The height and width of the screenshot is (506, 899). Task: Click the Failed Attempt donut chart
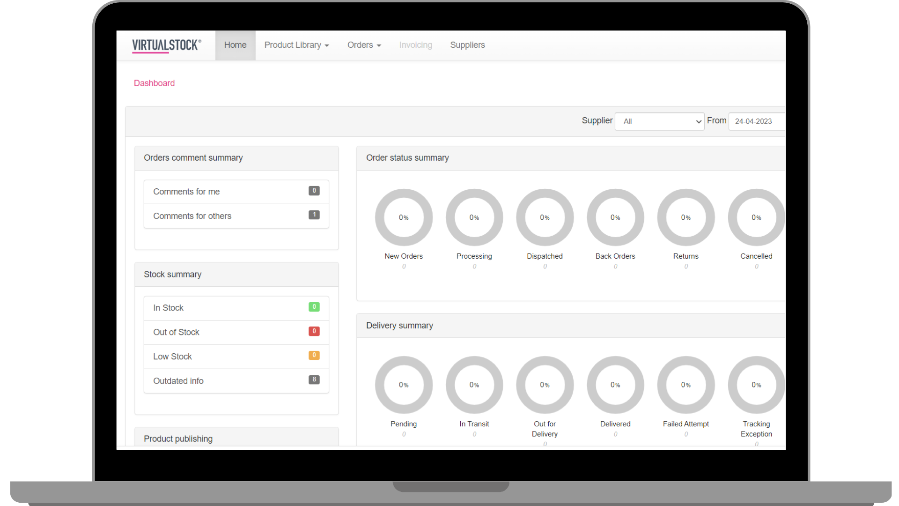tap(685, 385)
